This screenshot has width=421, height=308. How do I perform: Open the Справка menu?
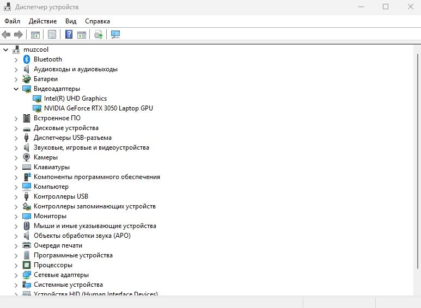[97, 21]
